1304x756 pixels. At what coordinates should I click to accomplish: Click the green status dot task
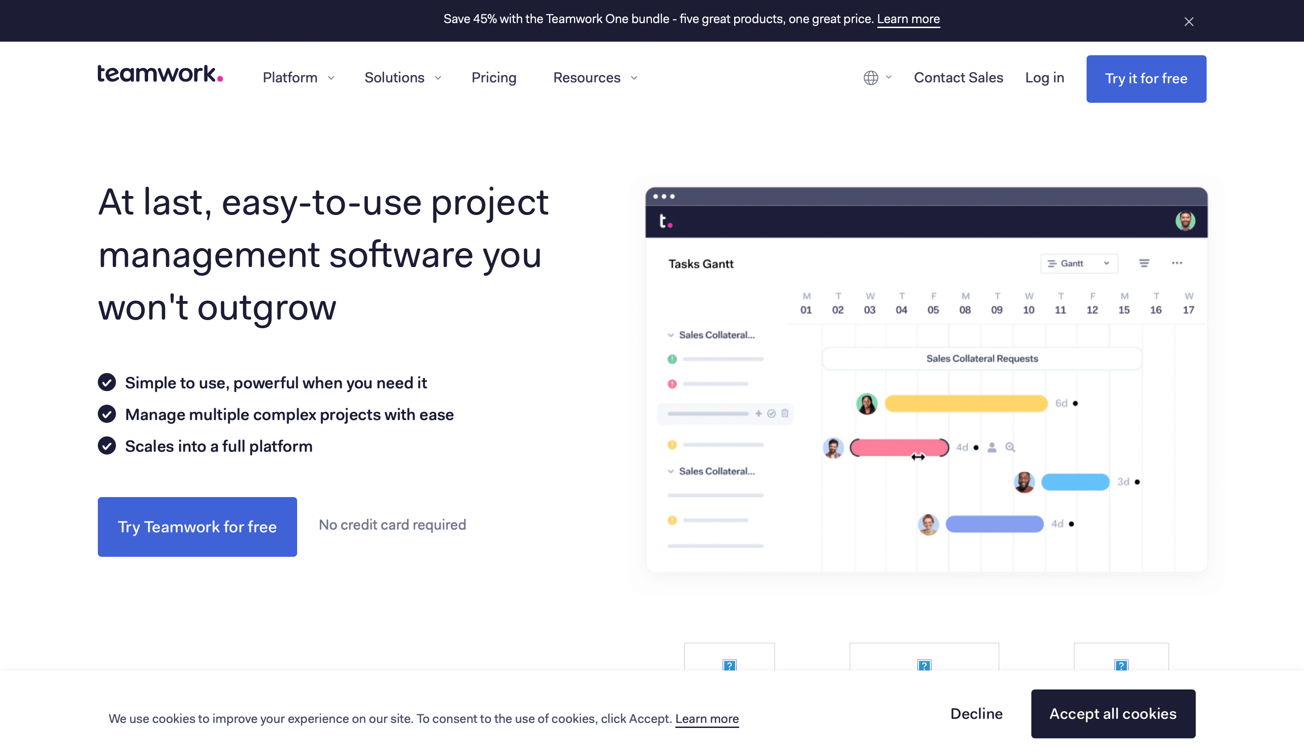(672, 359)
